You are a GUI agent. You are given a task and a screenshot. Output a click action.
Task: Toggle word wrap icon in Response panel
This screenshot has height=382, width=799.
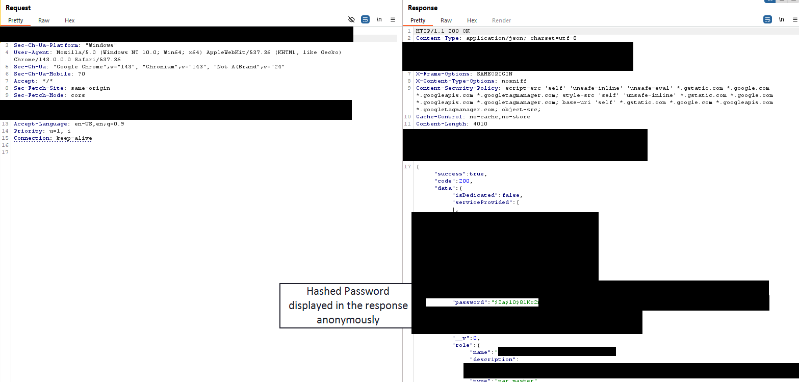[x=767, y=19]
